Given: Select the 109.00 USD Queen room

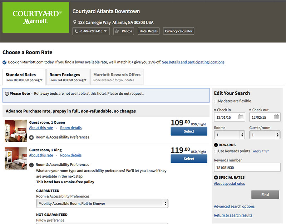Looking at the screenshot, I should click(189, 131).
